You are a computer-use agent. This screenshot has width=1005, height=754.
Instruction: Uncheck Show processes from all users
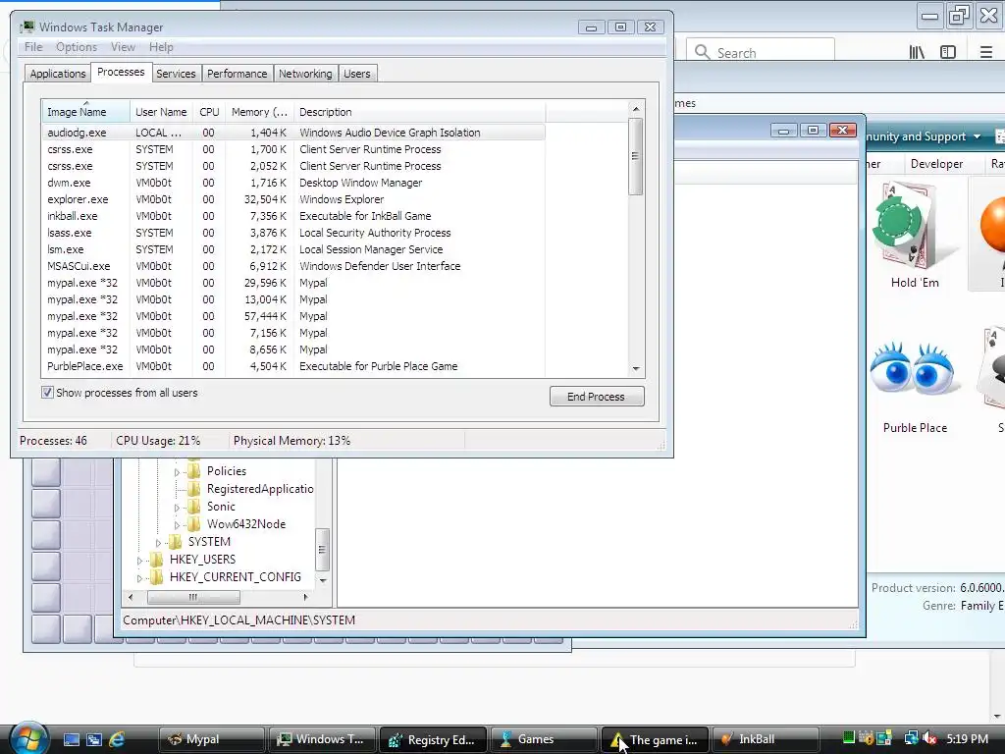[47, 393]
